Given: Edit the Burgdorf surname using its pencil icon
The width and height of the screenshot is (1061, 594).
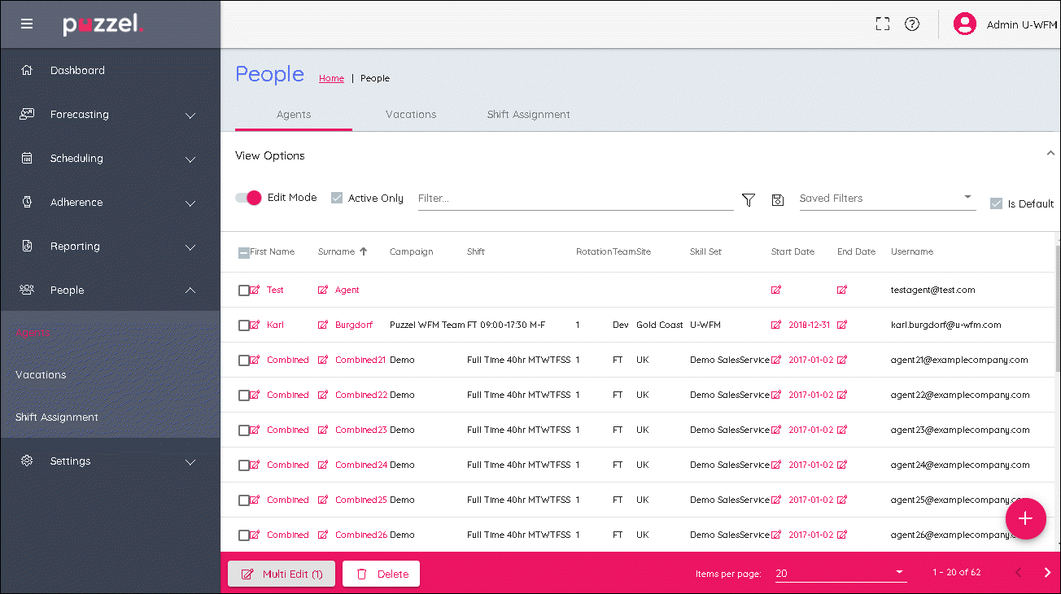Looking at the screenshot, I should [x=323, y=325].
